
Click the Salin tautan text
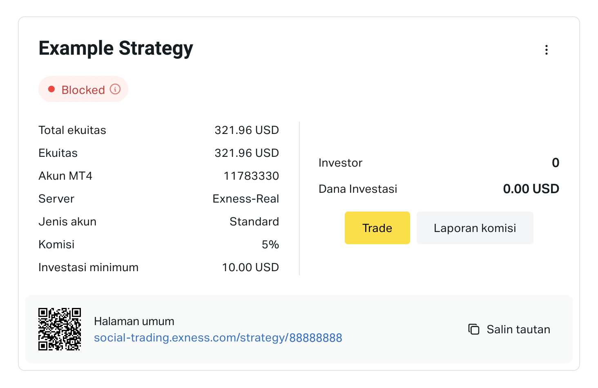(518, 329)
